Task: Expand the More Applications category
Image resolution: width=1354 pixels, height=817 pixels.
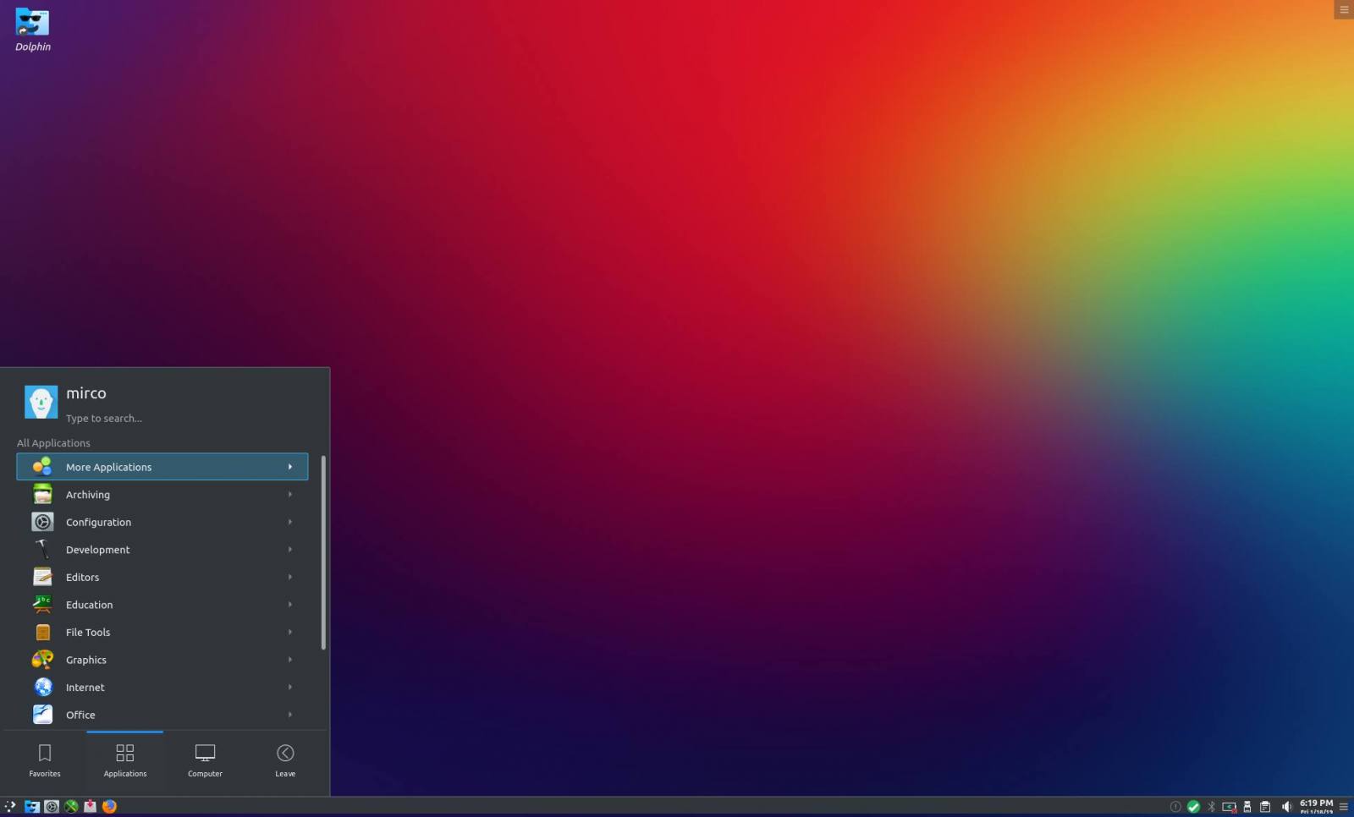Action: pos(162,467)
